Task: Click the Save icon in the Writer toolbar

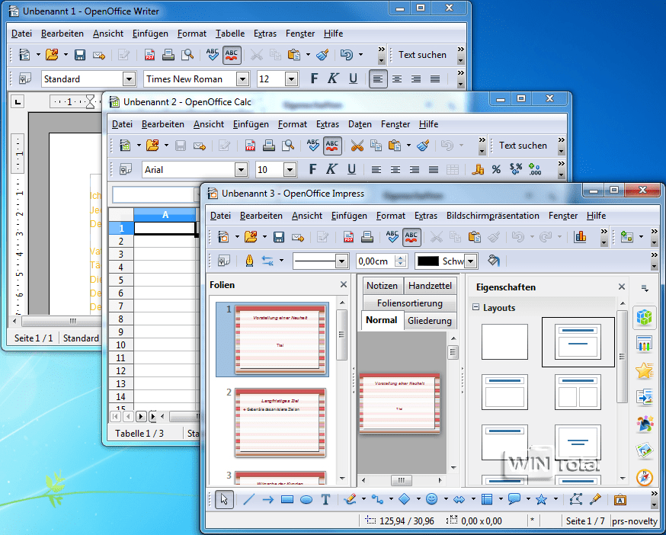Action: click(80, 55)
